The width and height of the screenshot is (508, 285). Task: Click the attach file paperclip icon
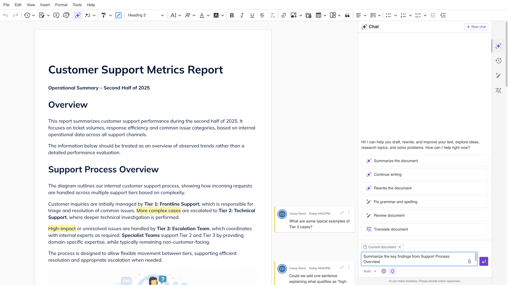tap(469, 261)
